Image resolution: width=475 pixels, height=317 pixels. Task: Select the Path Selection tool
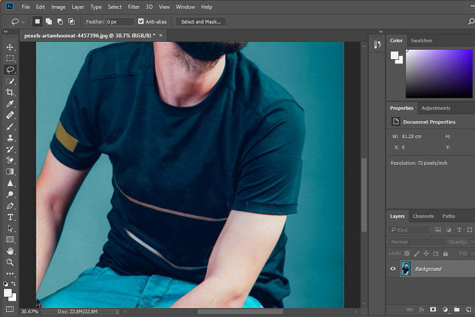(10, 229)
